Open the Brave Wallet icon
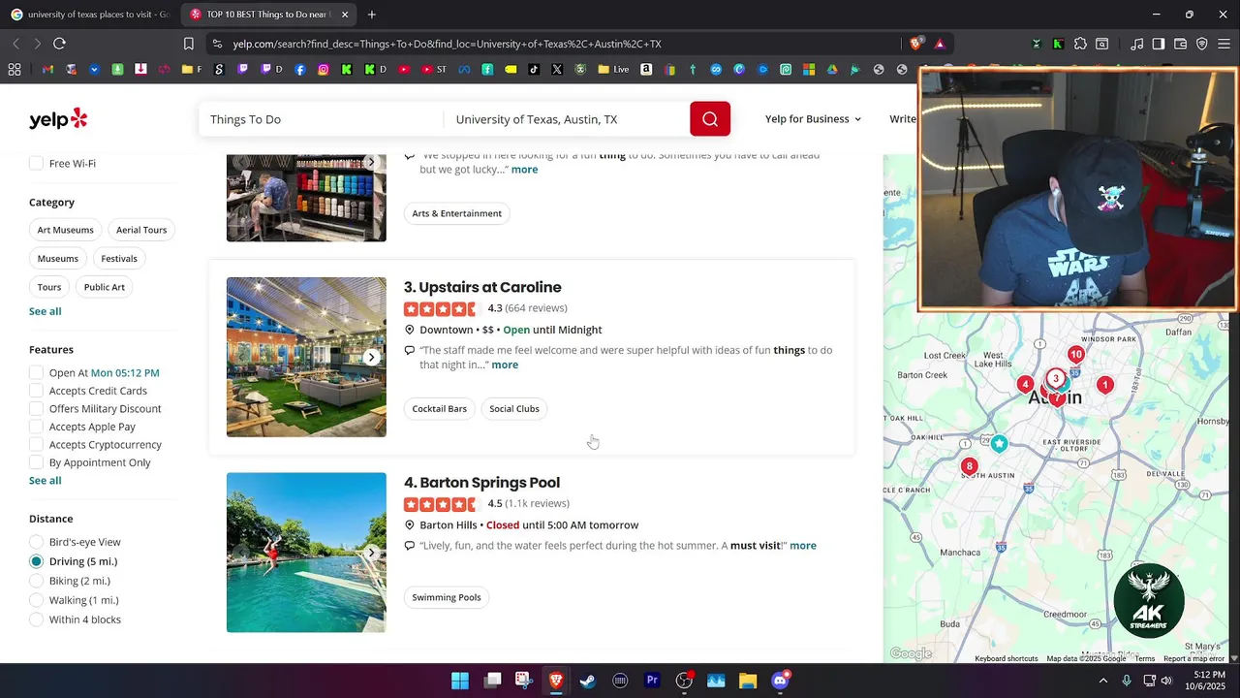This screenshot has height=698, width=1240. 1180,44
